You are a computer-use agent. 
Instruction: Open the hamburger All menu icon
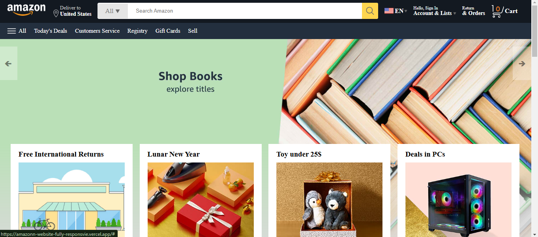tap(12, 31)
